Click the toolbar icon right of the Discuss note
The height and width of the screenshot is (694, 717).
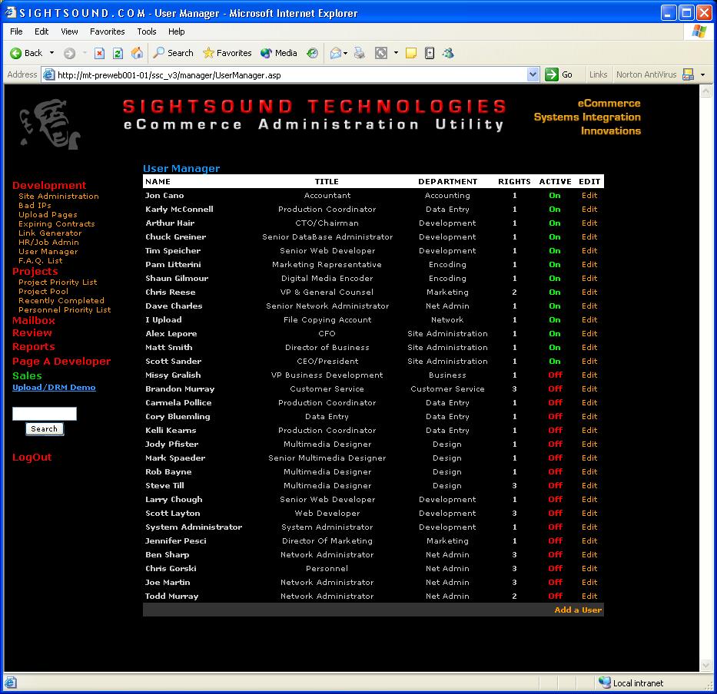430,54
